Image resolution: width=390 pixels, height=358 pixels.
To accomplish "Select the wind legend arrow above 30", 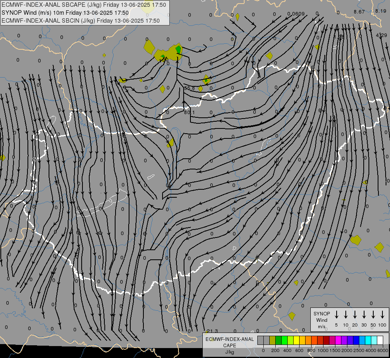I will [364, 315].
